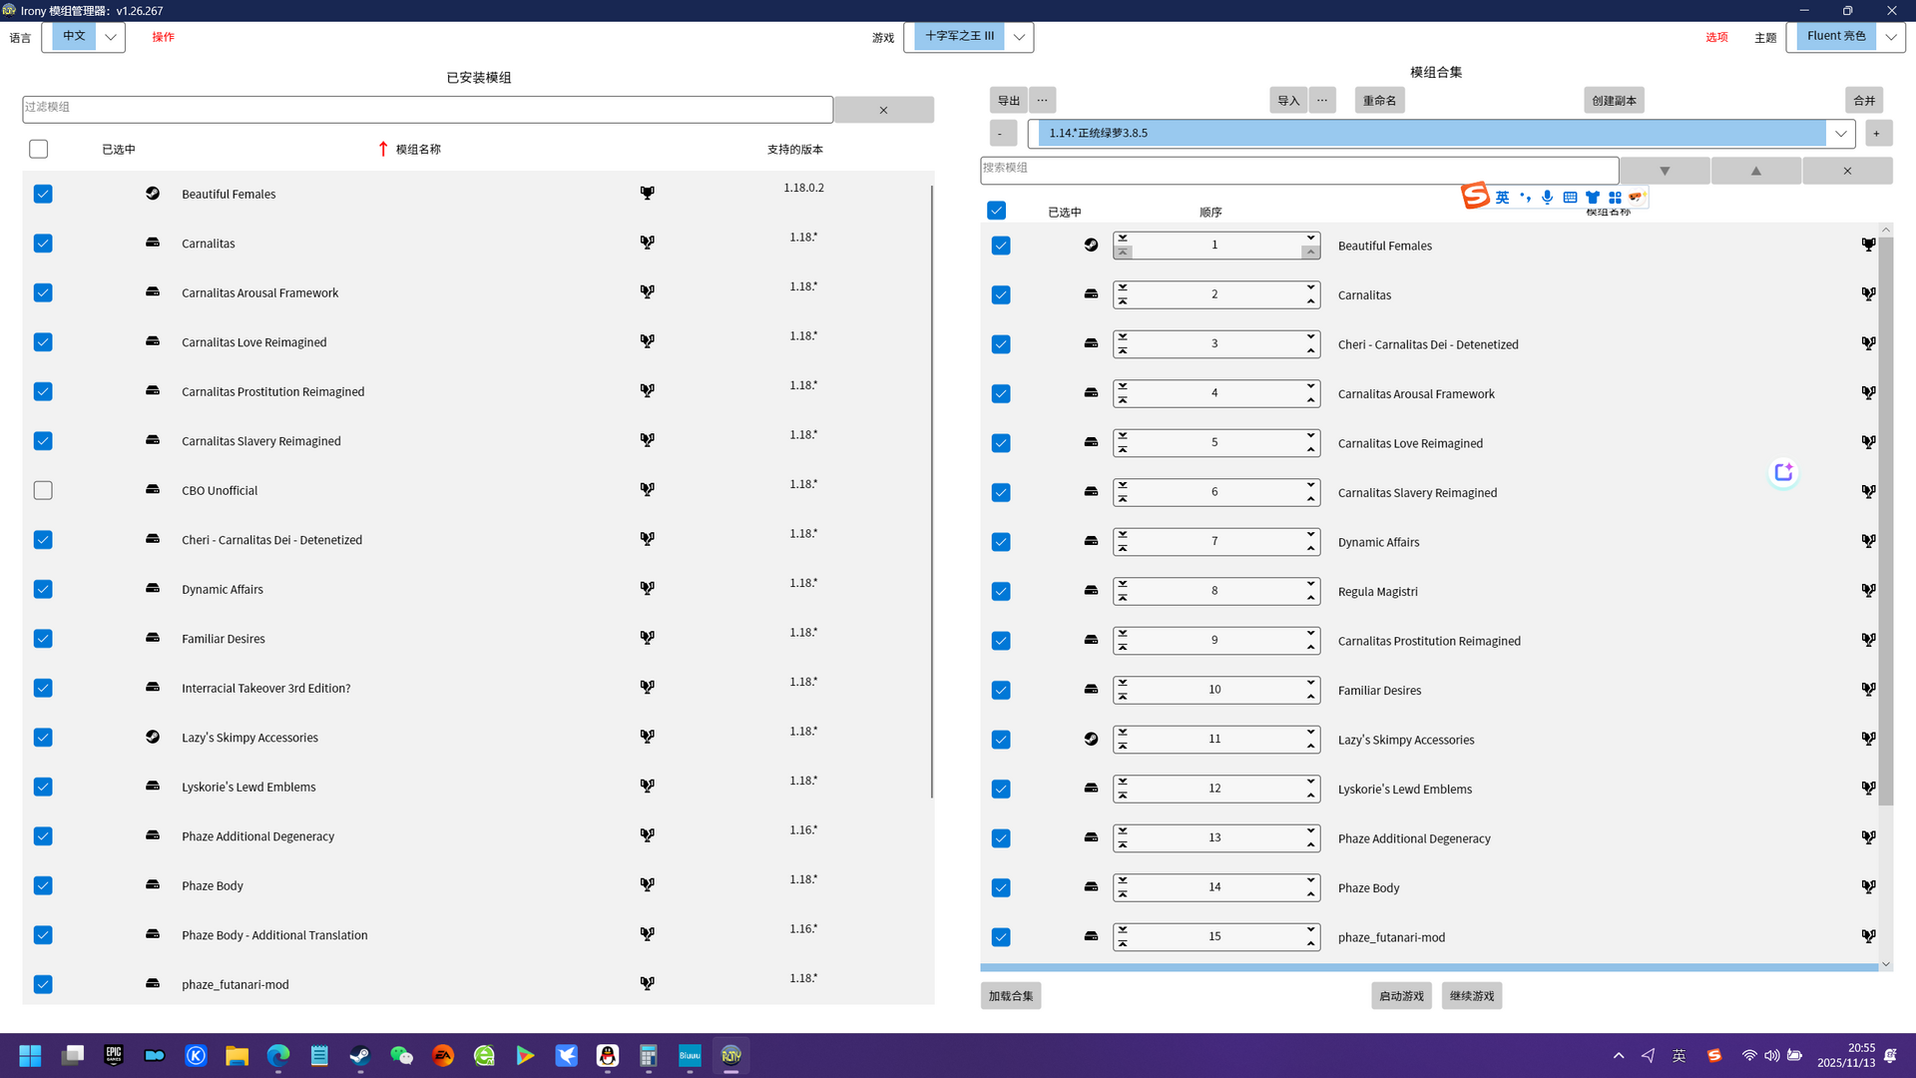The height and width of the screenshot is (1078, 1916).
Task: Enable the CBO Unofficial mod checkbox
Action: [x=43, y=490]
